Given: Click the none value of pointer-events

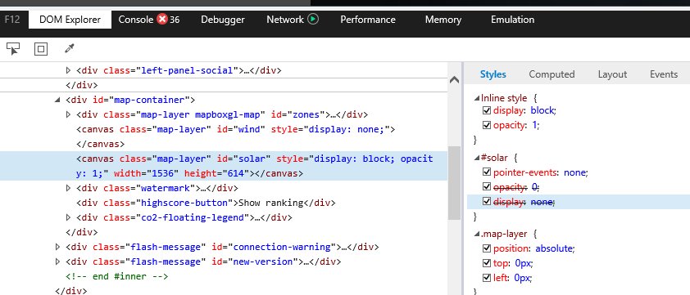Looking at the screenshot, I should pyautogui.click(x=574, y=172).
